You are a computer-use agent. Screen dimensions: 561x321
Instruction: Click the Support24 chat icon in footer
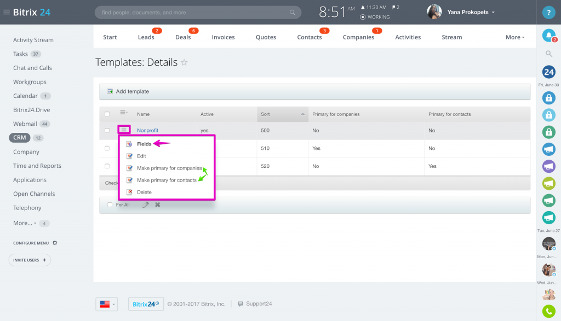[241, 304]
